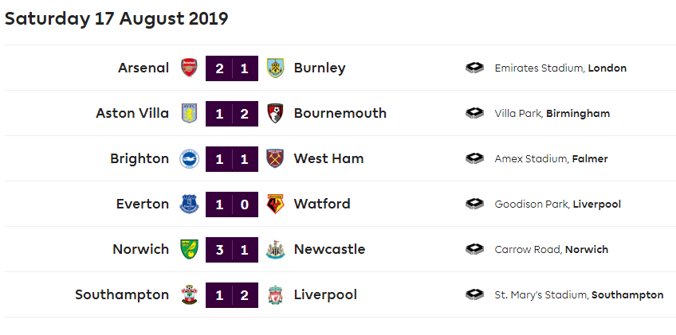The height and width of the screenshot is (335, 676).
Task: Click the Amex Stadium, Falmer venue text
Action: point(551,159)
